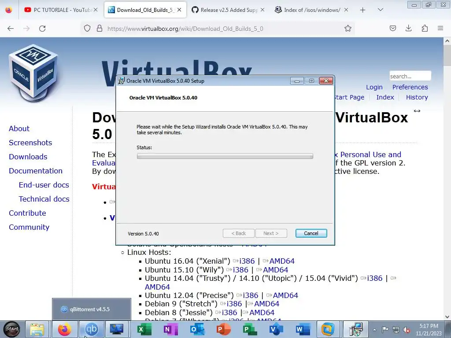Screen dimensions: 451x338
Task: Click Firefox icon in taskbar
Action: pos(64,329)
